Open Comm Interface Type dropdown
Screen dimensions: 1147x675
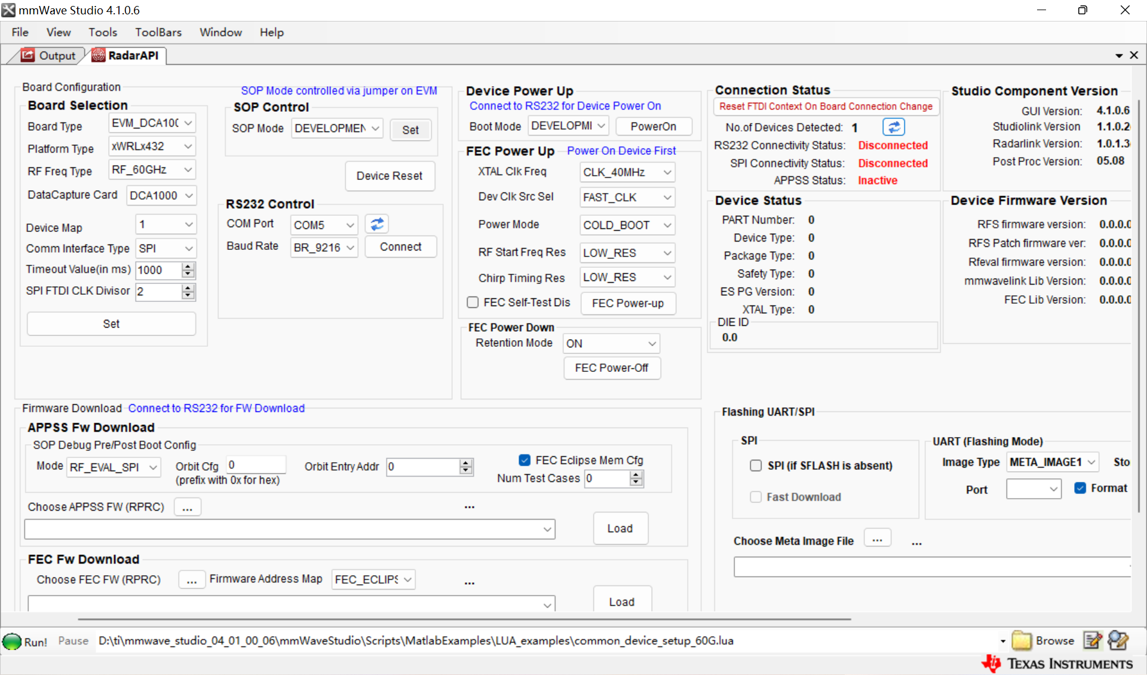(165, 249)
